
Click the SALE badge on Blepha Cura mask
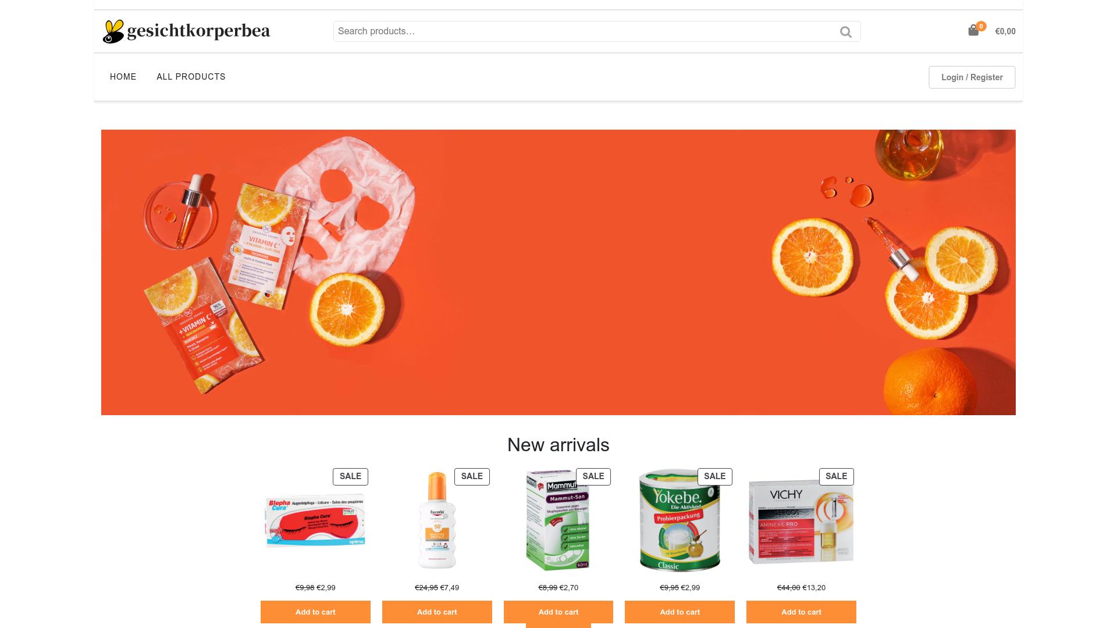point(350,476)
